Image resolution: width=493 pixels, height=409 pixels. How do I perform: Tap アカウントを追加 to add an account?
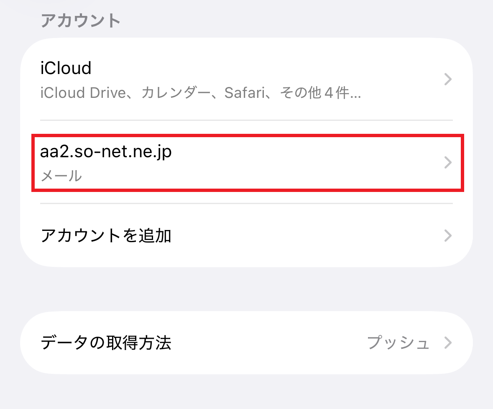[x=106, y=236]
